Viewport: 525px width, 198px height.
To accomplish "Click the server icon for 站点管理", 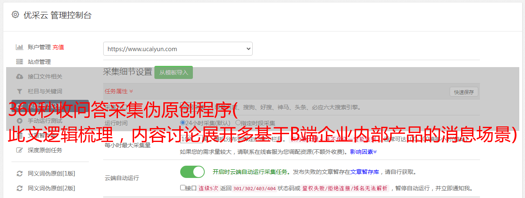I will 19,62.
